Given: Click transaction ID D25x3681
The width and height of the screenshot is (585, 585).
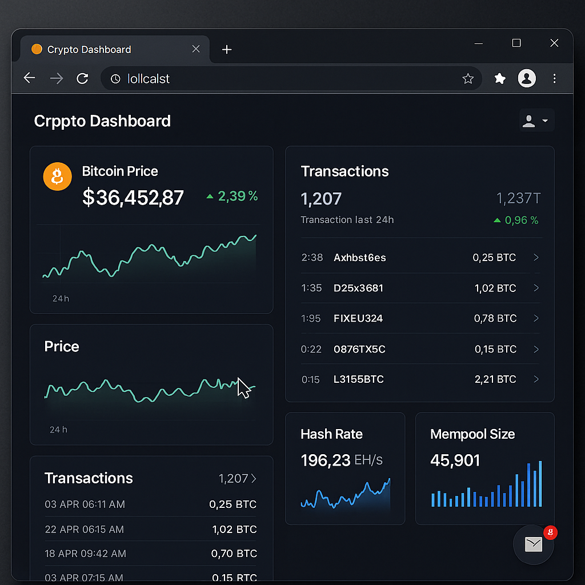Looking at the screenshot, I should (x=358, y=288).
